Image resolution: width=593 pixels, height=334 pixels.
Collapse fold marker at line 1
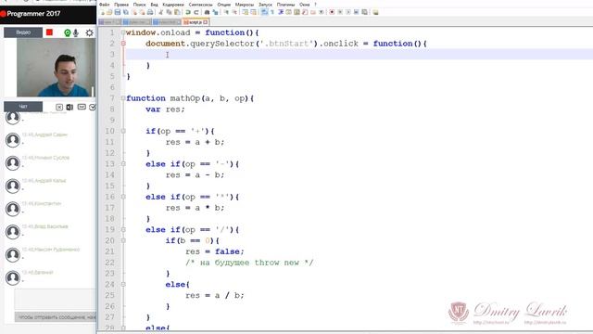coord(123,32)
